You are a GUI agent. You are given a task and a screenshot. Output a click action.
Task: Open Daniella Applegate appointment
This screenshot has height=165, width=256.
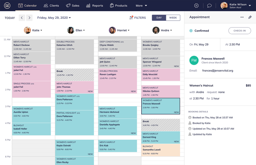point(118,127)
